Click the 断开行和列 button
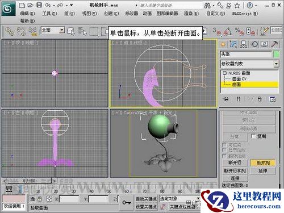 tap(235, 171)
